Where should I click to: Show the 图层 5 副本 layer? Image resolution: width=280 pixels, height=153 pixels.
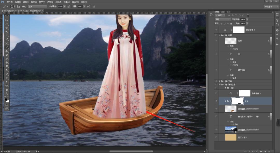point(216,137)
